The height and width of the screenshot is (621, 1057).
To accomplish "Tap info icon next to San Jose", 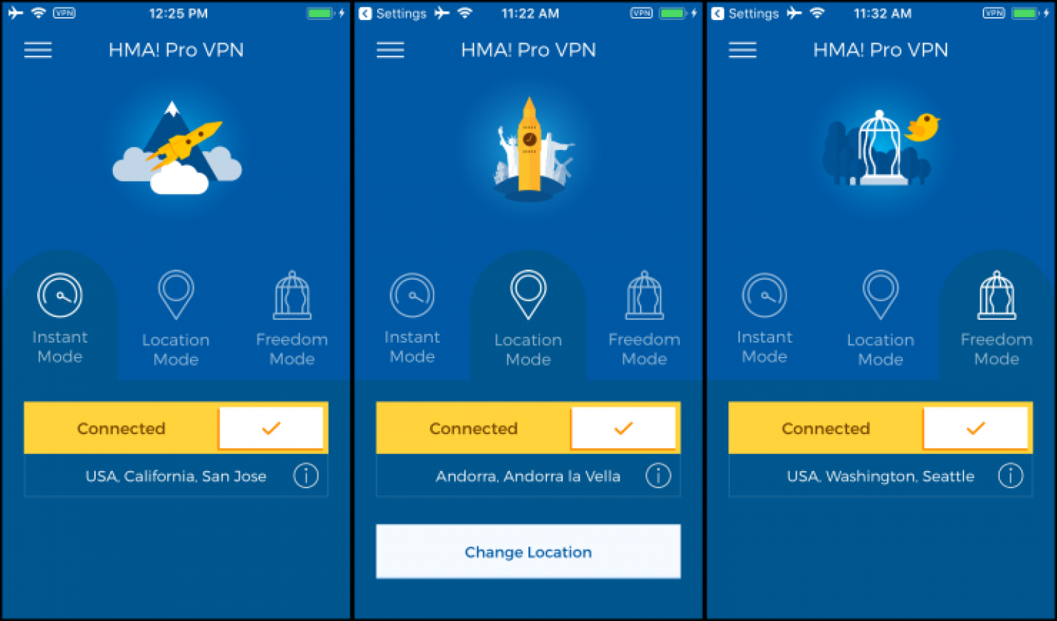I will pos(306,475).
